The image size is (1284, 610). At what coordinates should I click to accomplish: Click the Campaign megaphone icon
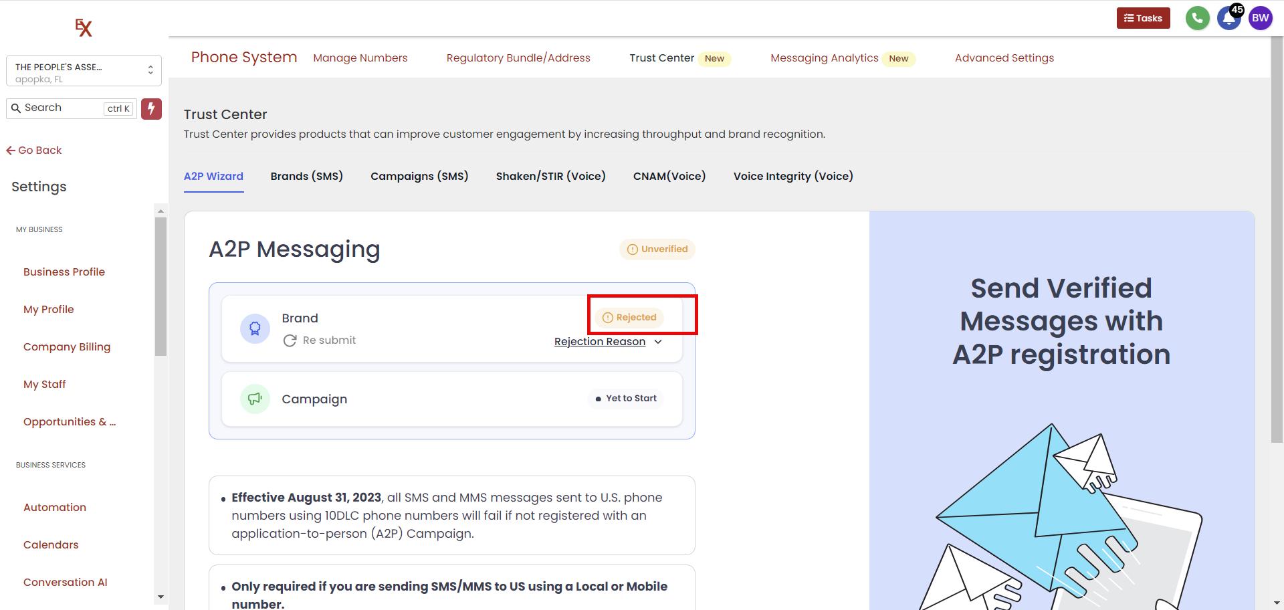(x=255, y=399)
